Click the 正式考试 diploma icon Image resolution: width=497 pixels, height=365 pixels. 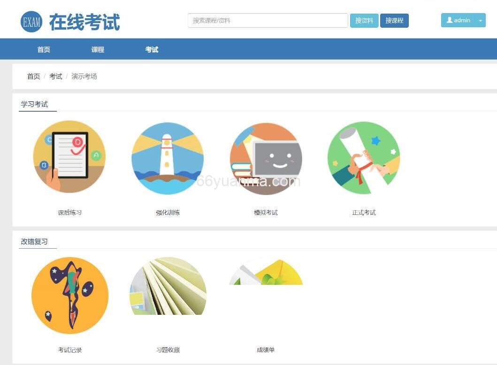pos(364,158)
